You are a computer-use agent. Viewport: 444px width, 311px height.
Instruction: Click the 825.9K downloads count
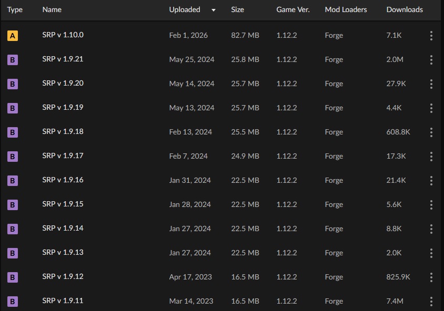pos(398,277)
